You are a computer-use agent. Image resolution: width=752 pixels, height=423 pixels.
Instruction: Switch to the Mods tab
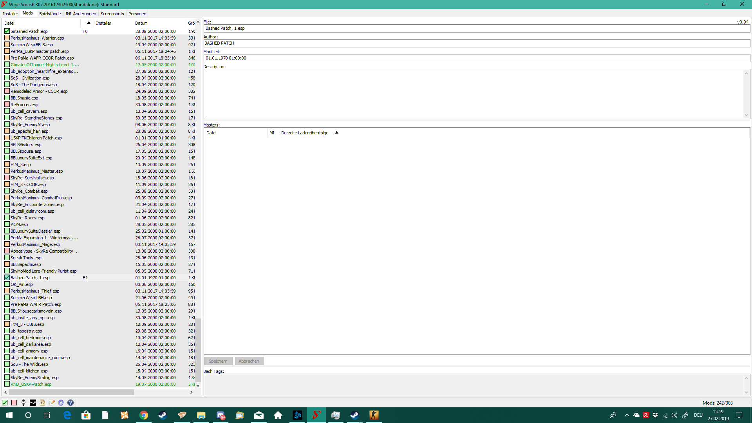(28, 13)
